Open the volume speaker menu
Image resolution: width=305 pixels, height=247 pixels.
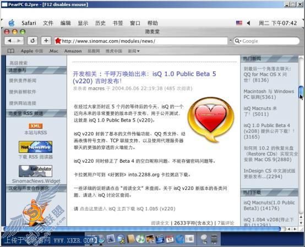pos(249,23)
